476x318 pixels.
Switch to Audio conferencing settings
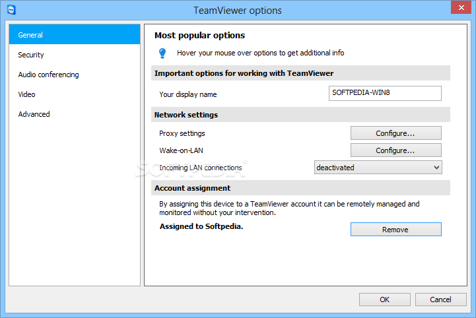coord(75,75)
